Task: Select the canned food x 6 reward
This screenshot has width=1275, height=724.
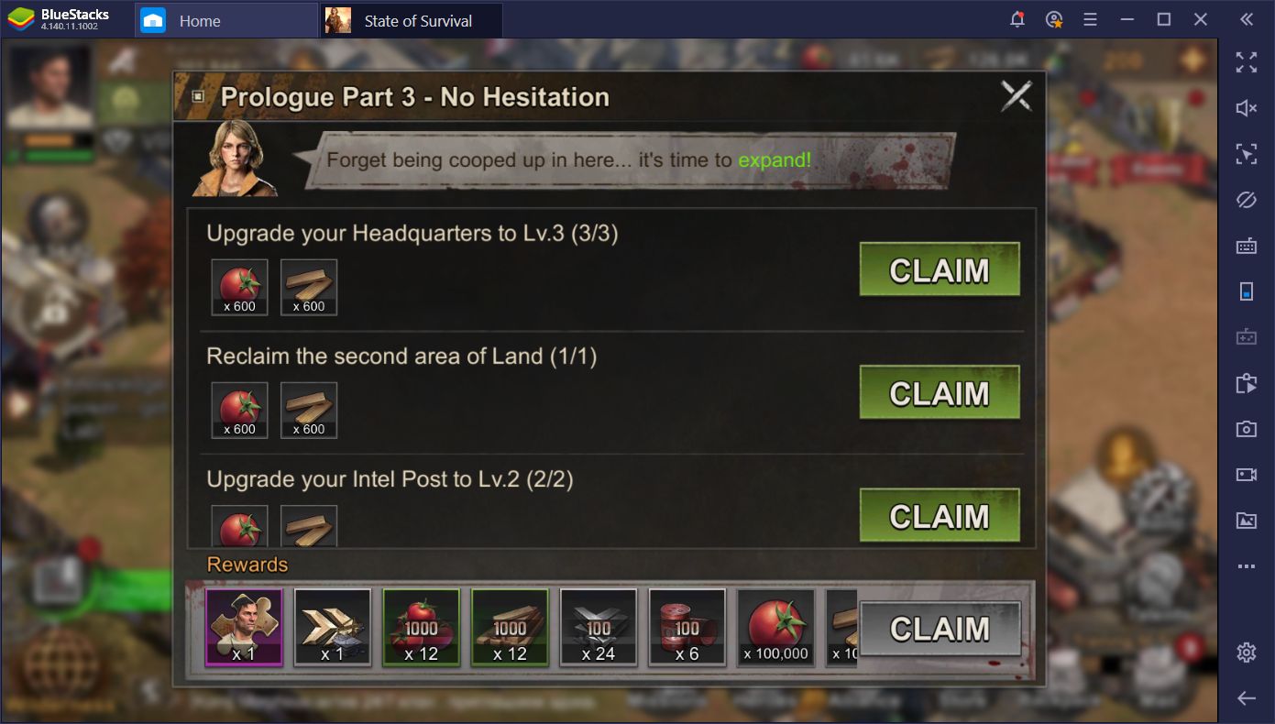Action: (687, 628)
